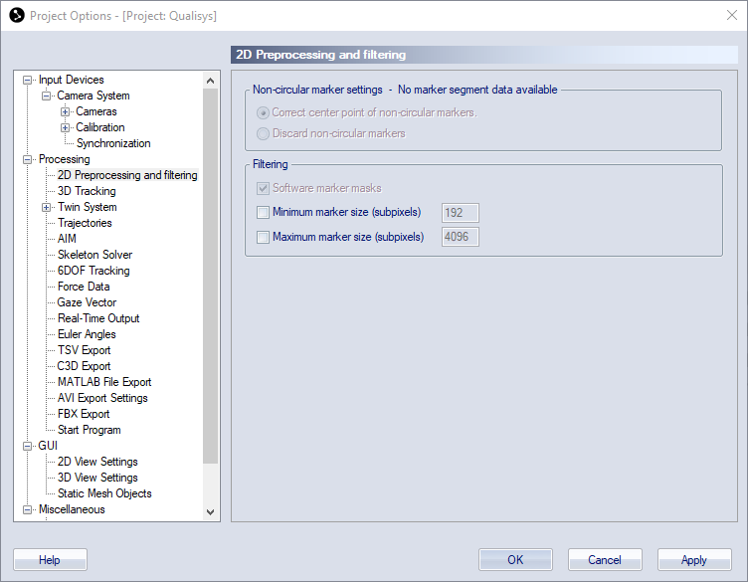Toggle Software marker masks checkbox
This screenshot has height=582, width=748.
[x=264, y=188]
